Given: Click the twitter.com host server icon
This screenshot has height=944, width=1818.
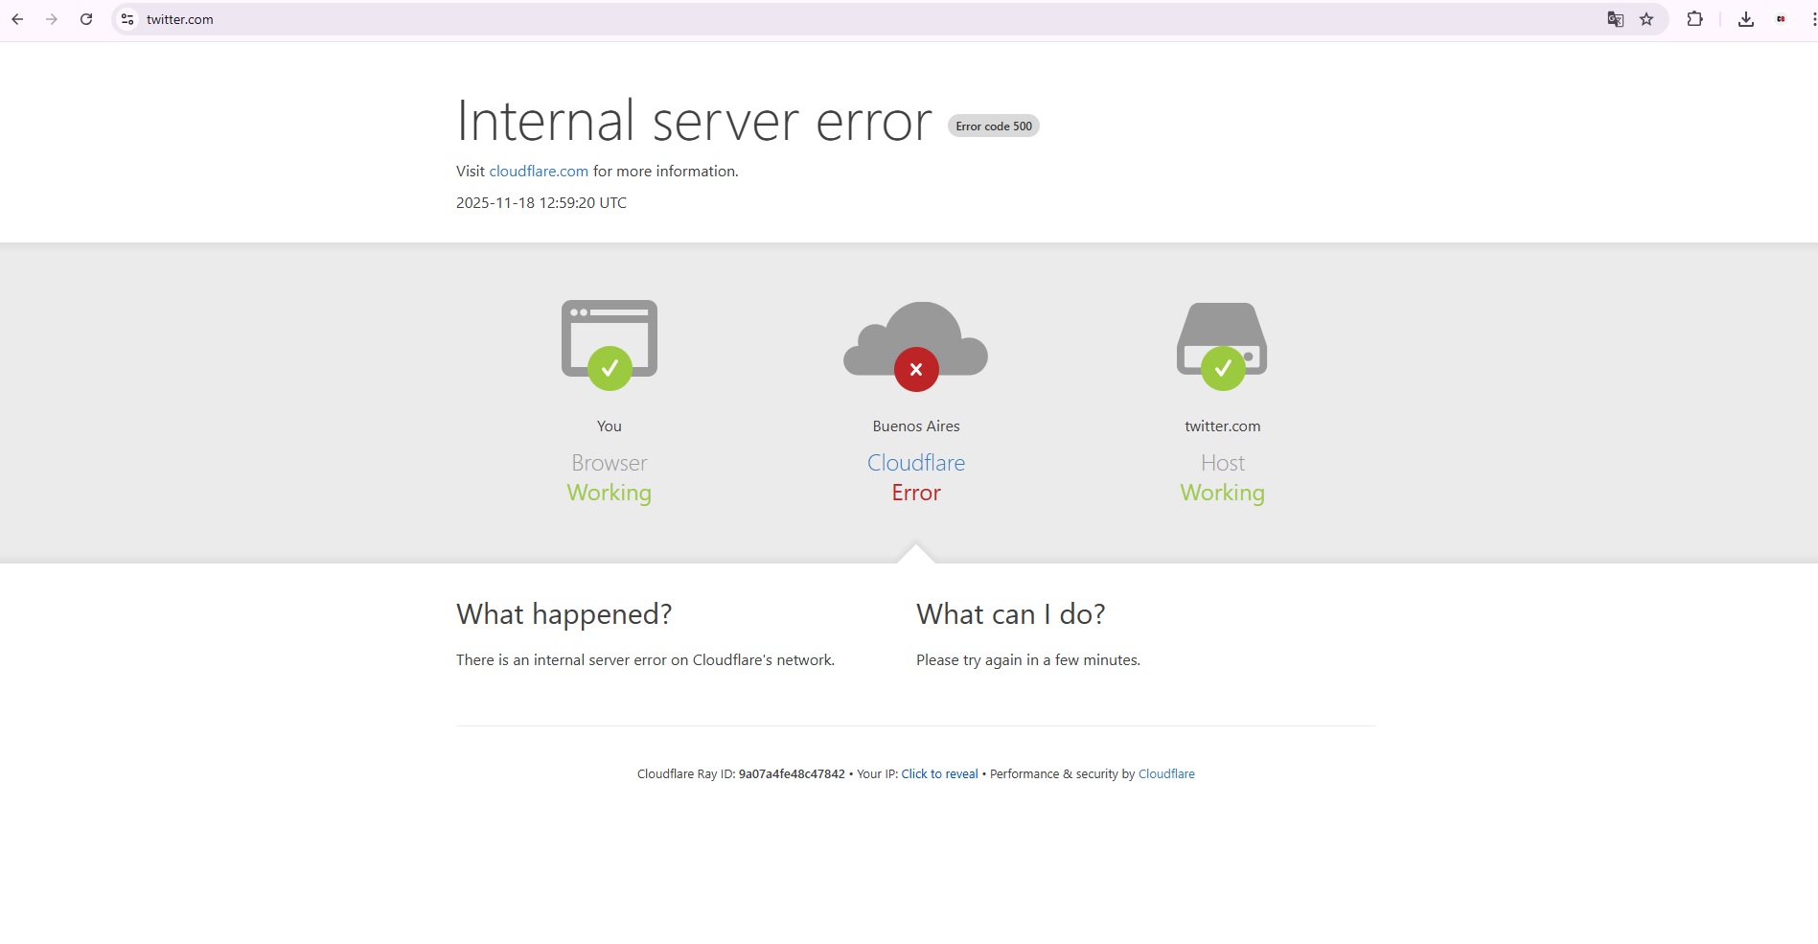Looking at the screenshot, I should click(x=1222, y=343).
